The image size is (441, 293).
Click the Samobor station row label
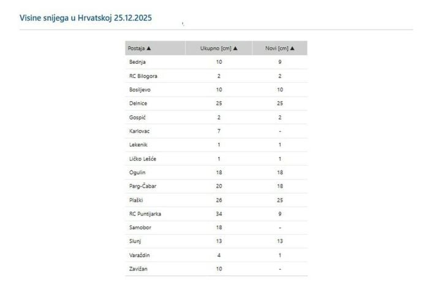140,227
